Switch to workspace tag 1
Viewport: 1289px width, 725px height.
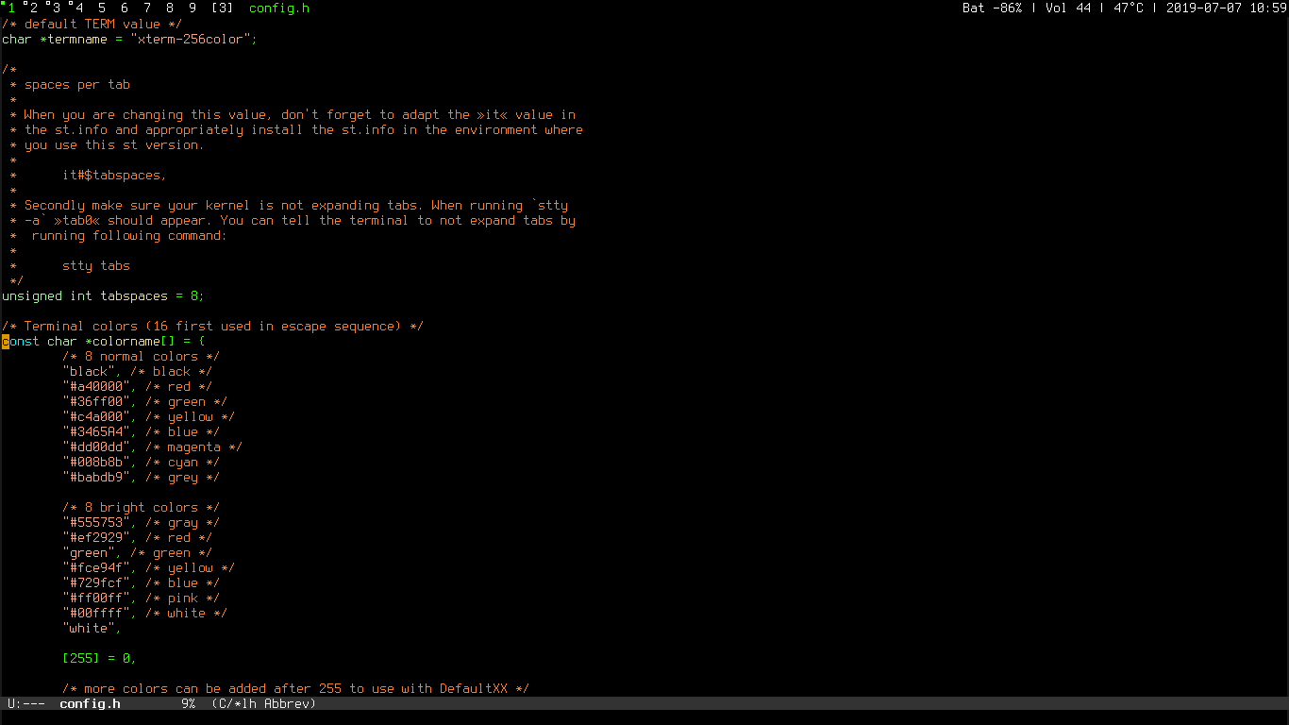[x=11, y=8]
